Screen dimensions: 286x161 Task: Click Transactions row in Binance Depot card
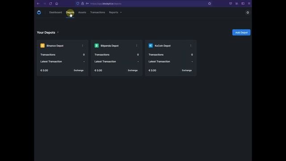pyautogui.click(x=63, y=55)
